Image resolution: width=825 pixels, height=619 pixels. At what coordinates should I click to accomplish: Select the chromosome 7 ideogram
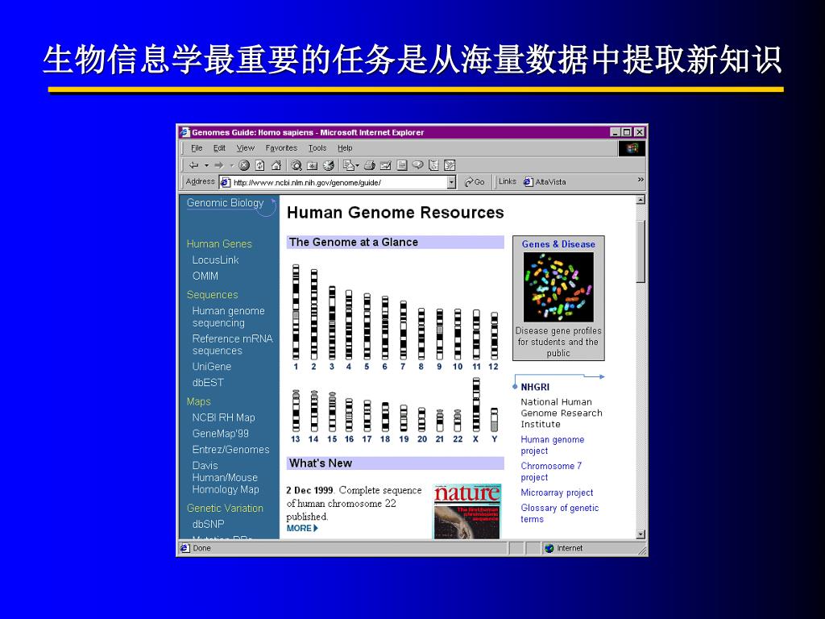(x=403, y=330)
